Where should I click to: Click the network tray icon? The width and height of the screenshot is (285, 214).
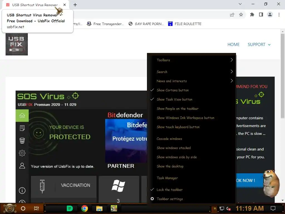[222, 209]
